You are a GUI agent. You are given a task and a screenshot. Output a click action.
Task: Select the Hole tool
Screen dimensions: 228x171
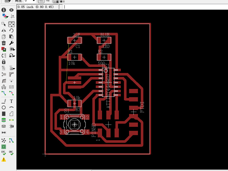pos(4,126)
